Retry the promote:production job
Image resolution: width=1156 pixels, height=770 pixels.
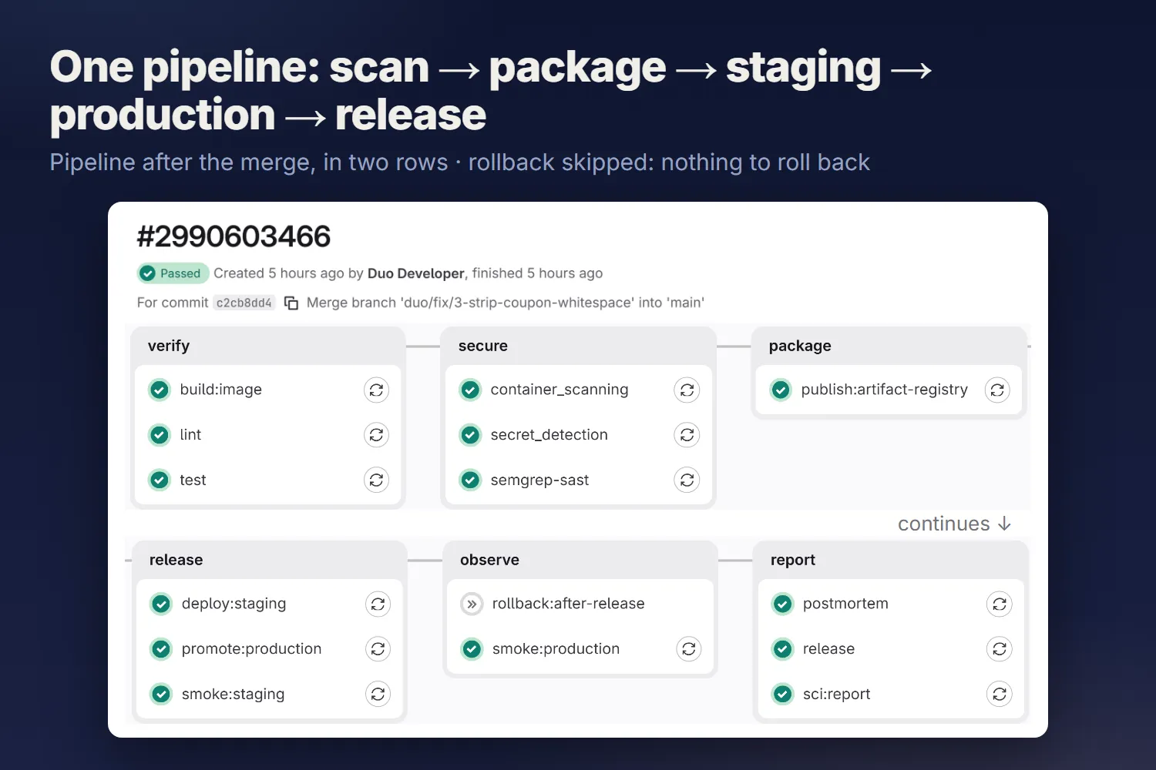tap(378, 649)
